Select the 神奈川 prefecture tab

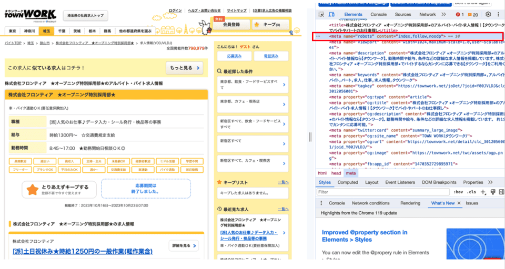point(29,31)
